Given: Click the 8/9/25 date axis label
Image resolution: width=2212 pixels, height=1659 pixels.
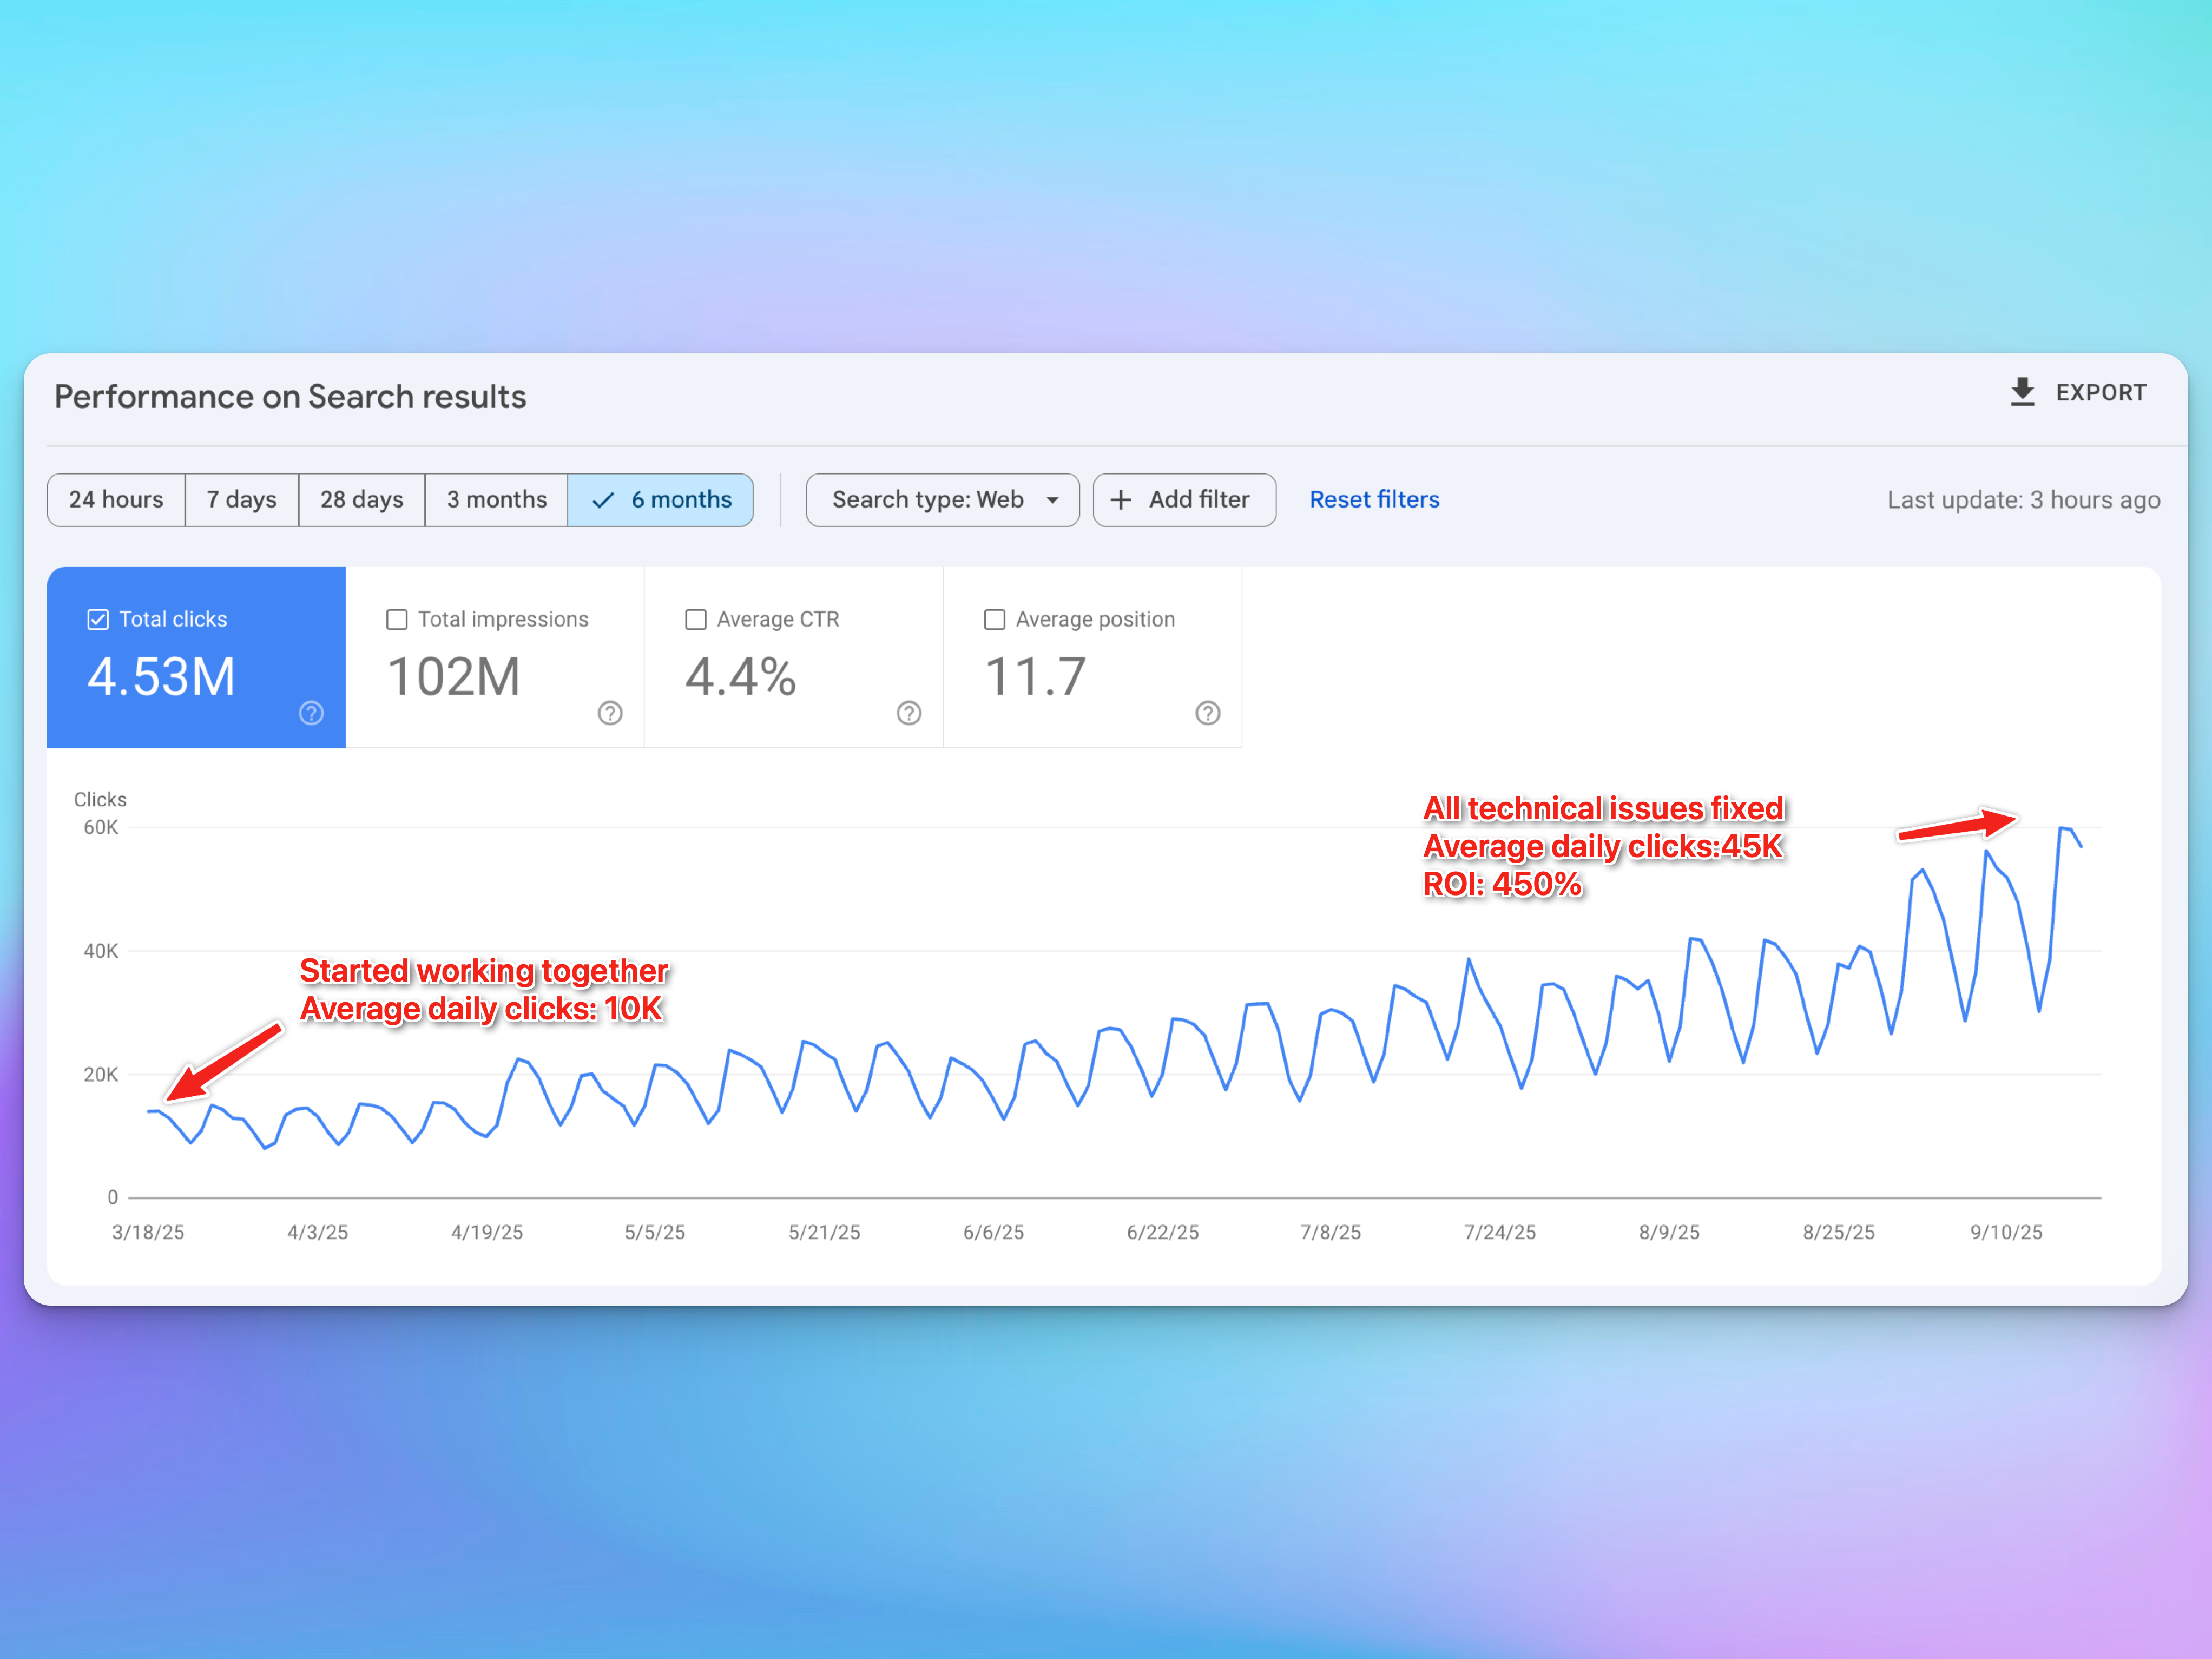Looking at the screenshot, I should 1669,1233.
